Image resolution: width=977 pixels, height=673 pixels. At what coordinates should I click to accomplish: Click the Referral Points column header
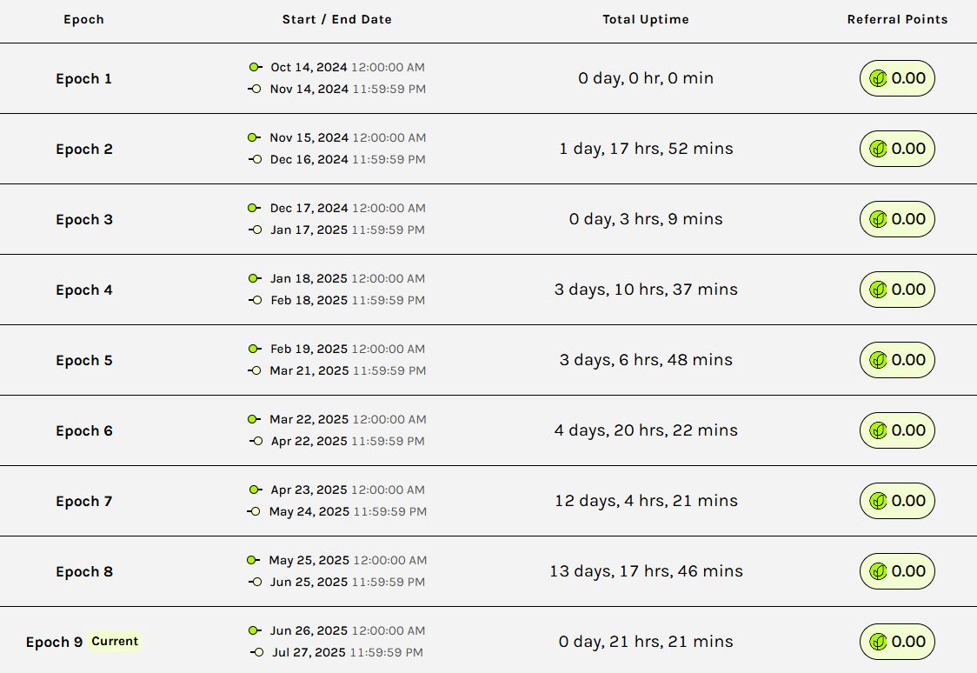click(x=897, y=19)
